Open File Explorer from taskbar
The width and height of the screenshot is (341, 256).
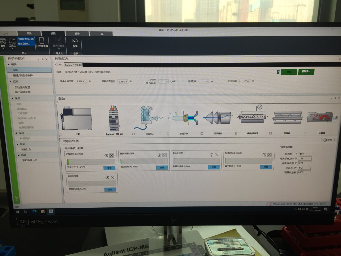43,211
